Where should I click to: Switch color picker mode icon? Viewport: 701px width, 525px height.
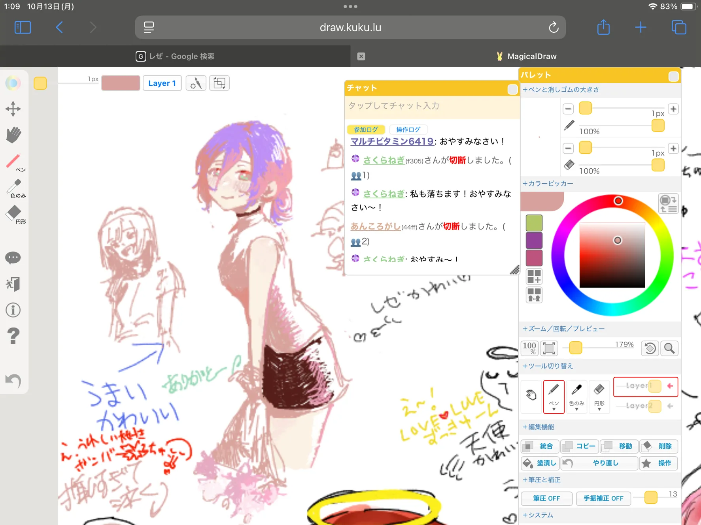(668, 203)
